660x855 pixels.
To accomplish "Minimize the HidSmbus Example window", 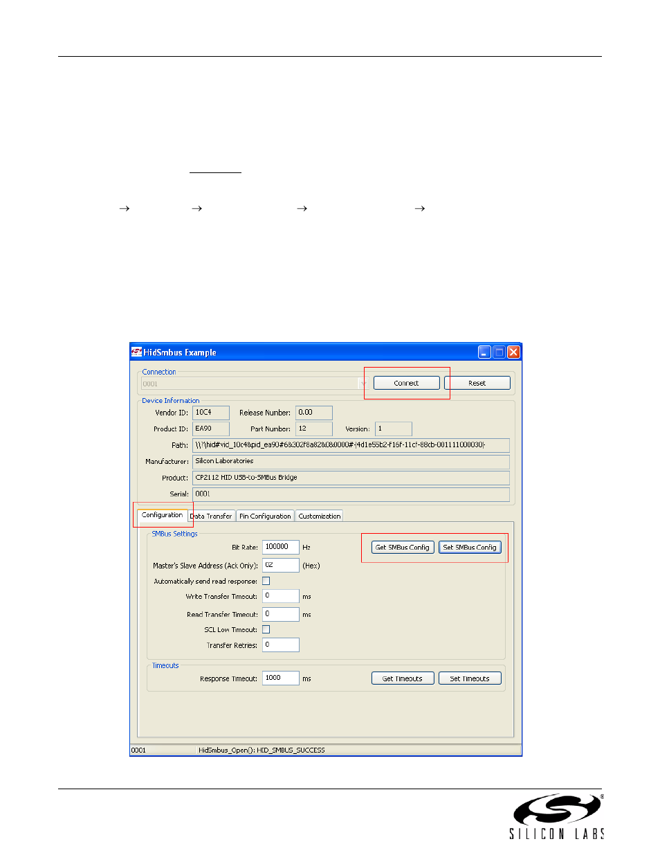I will [484, 352].
